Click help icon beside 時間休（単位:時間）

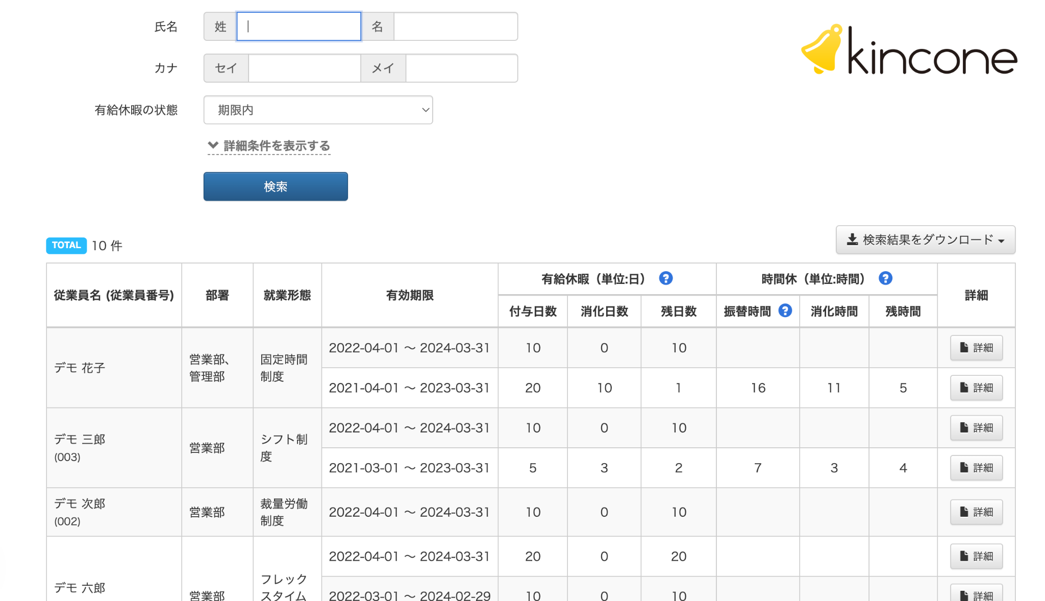[x=885, y=278]
